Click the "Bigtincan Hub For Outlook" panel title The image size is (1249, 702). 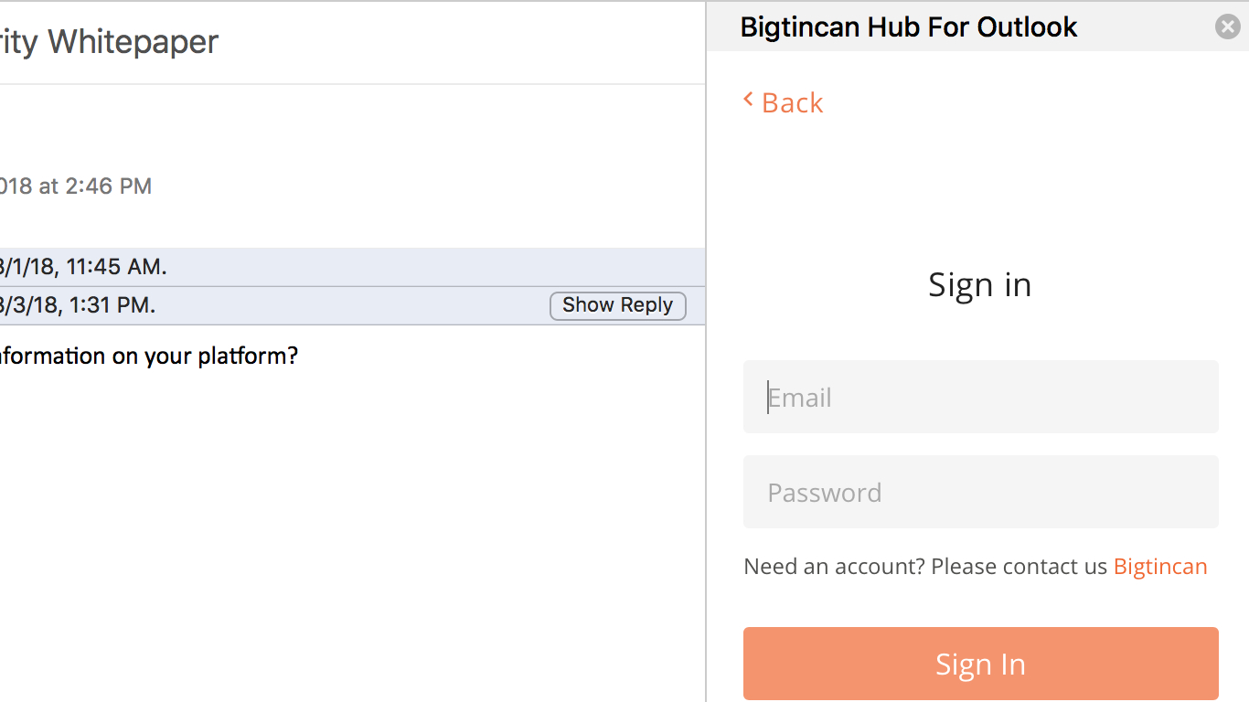tap(908, 27)
